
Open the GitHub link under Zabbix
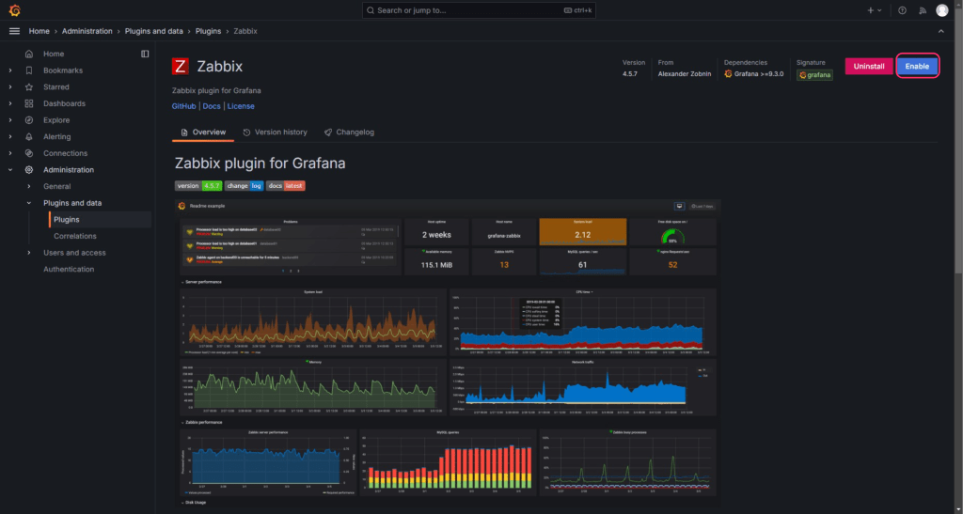click(184, 106)
